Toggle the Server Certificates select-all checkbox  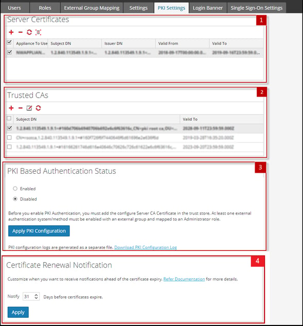coord(9,42)
